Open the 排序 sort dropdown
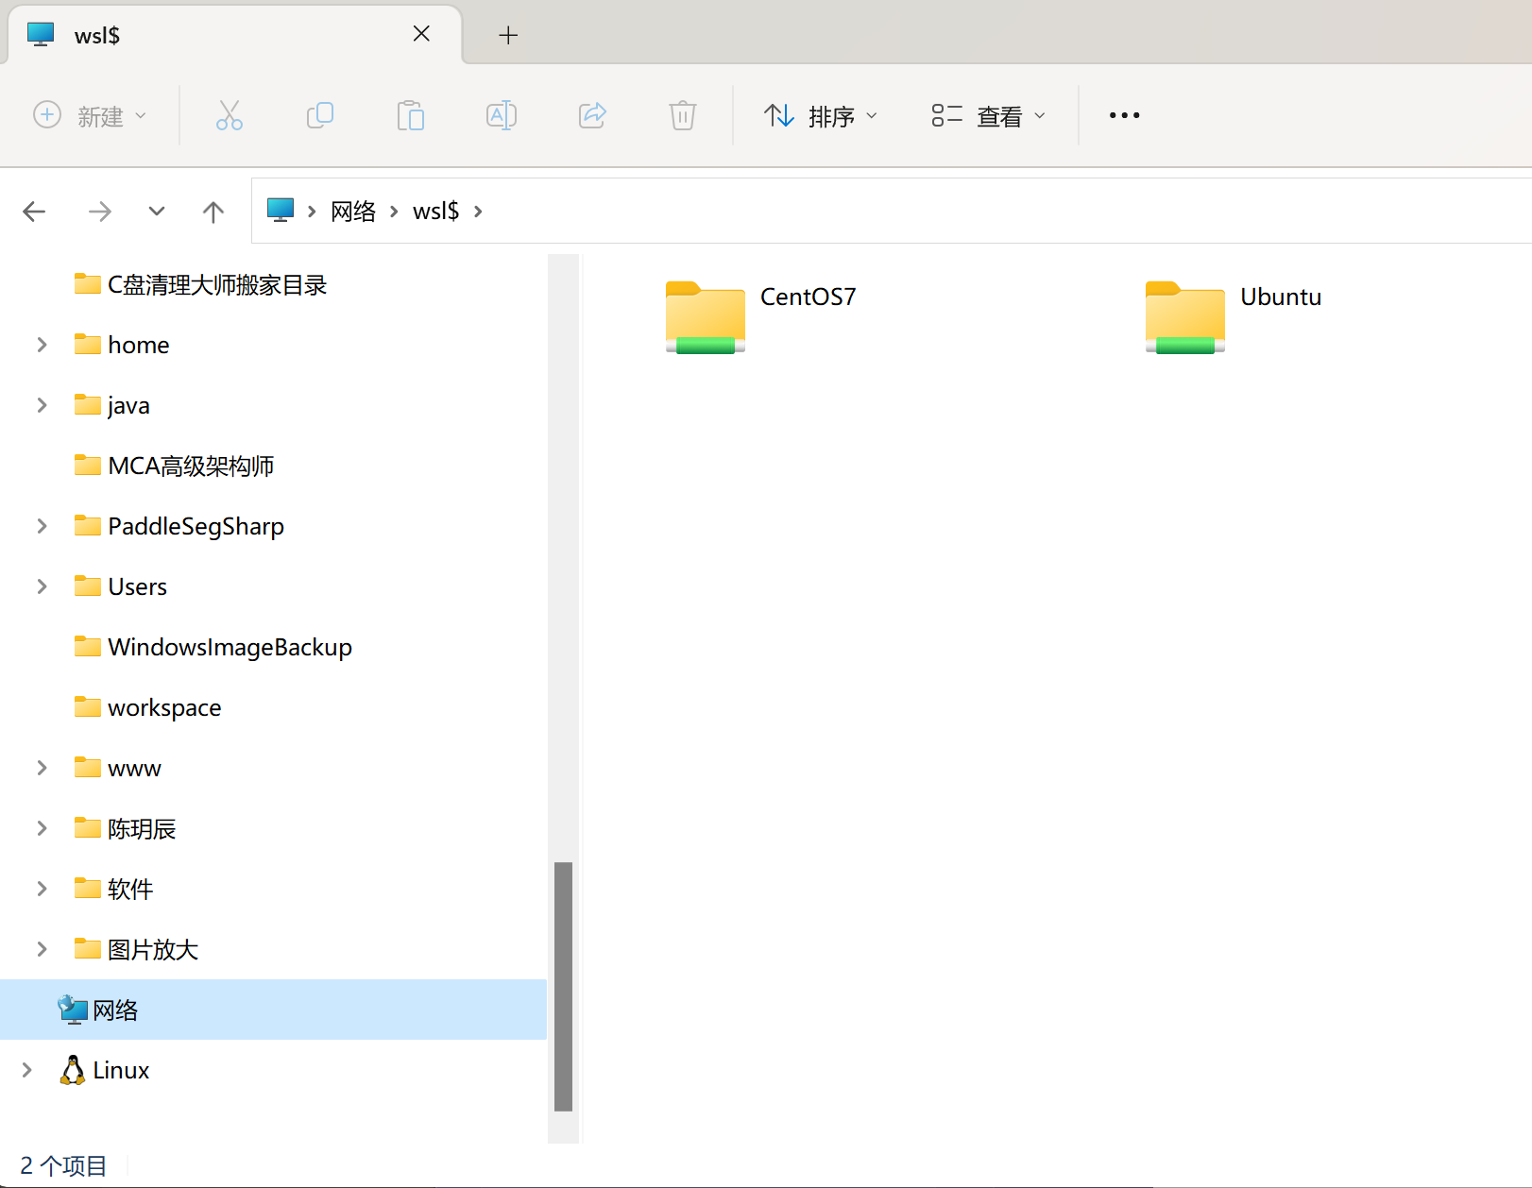The image size is (1532, 1188). coord(820,115)
